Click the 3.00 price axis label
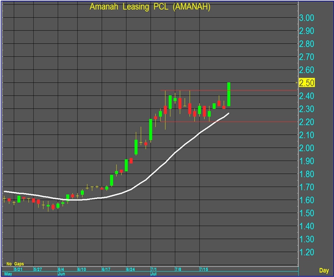The height and width of the screenshot is (277, 334). [307, 18]
